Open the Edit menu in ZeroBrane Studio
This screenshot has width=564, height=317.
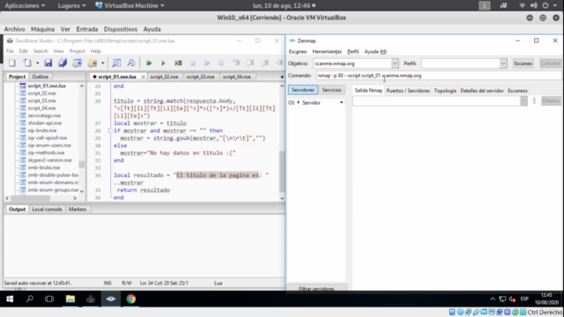point(24,51)
